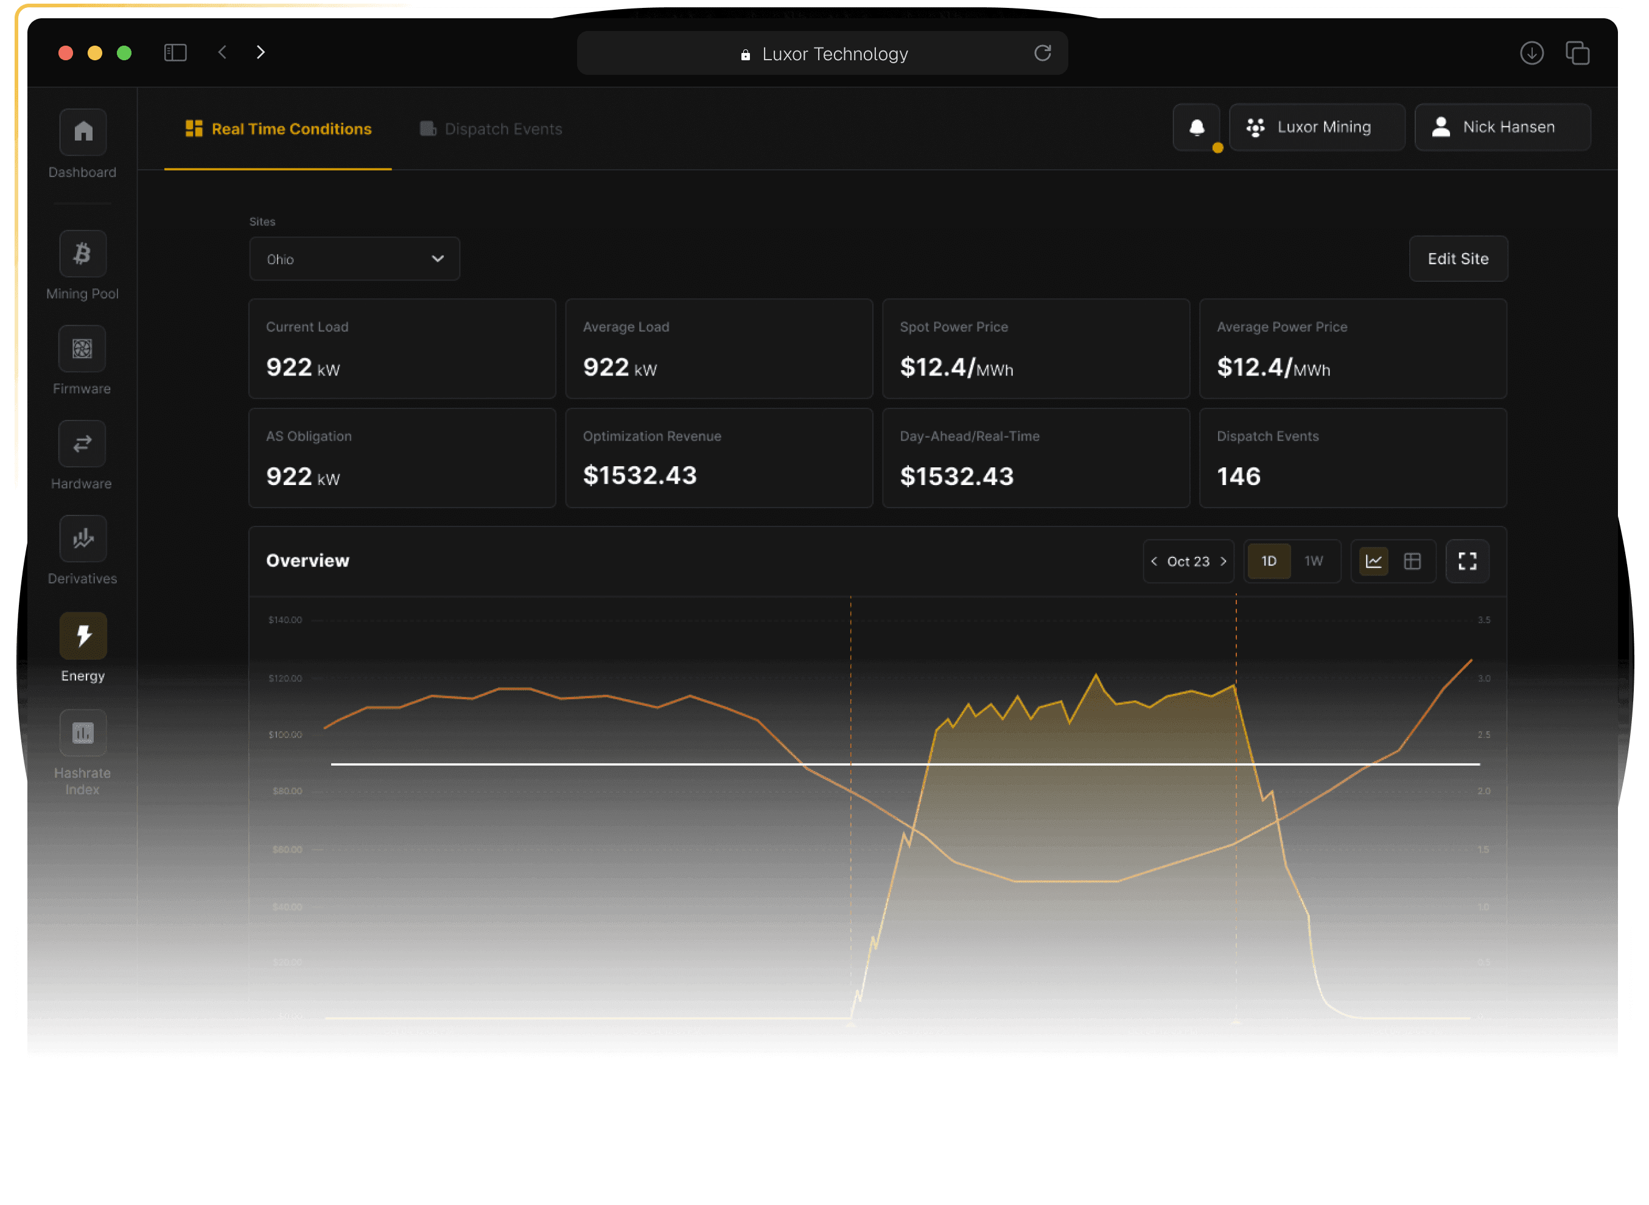The width and height of the screenshot is (1649, 1205).
Task: Select the Hardware transfer icon
Action: pyautogui.click(x=82, y=444)
